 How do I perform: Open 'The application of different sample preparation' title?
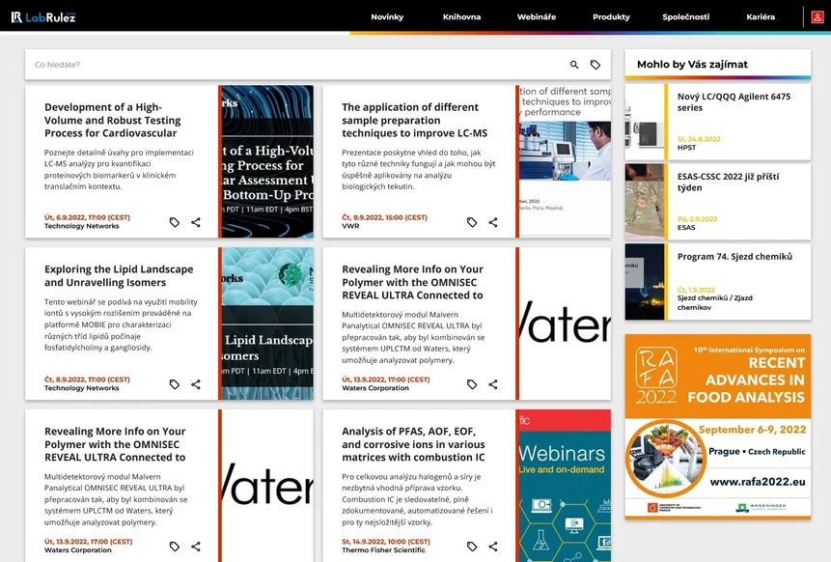tap(414, 121)
